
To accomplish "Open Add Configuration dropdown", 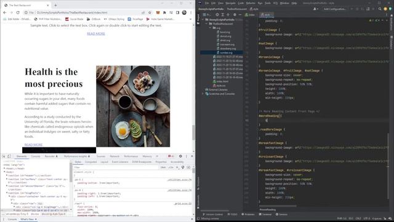I will [334, 9].
